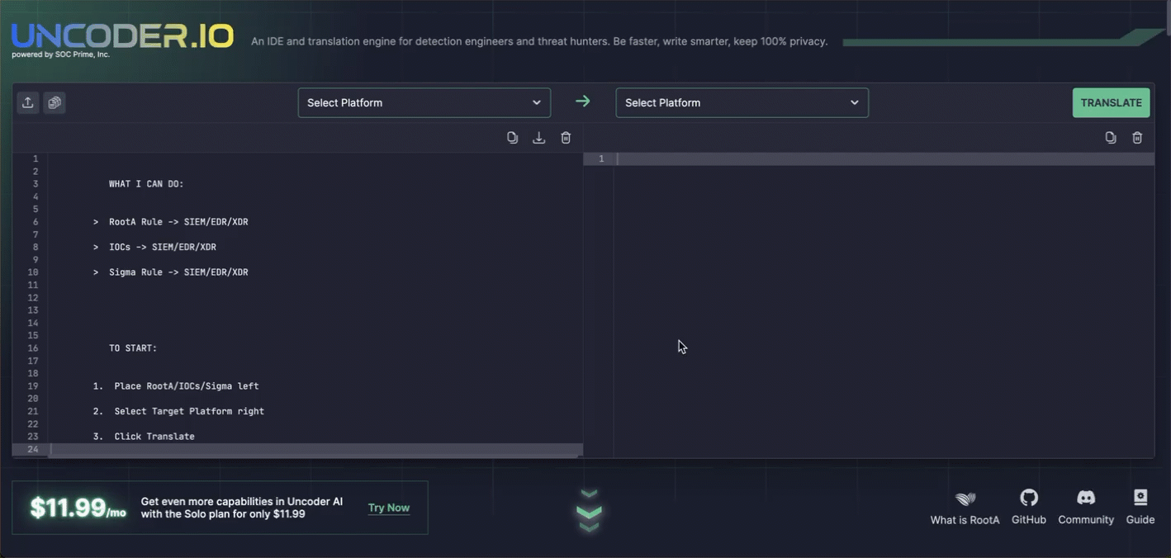The width and height of the screenshot is (1171, 558).
Task: Open the Guide book icon
Action: click(1140, 498)
